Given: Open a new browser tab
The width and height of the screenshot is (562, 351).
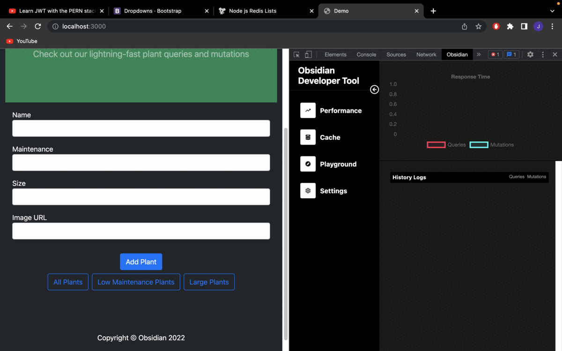Looking at the screenshot, I should 433,11.
